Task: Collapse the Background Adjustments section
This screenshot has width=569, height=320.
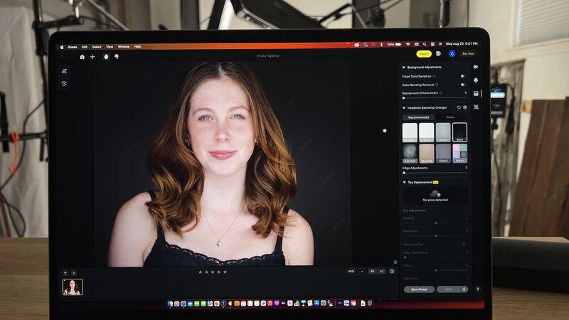Action: (x=404, y=68)
